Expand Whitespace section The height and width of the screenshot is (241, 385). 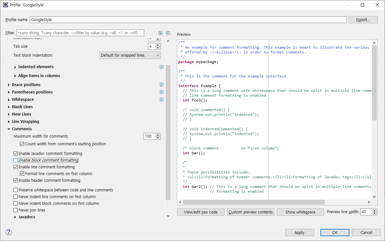[9, 100]
